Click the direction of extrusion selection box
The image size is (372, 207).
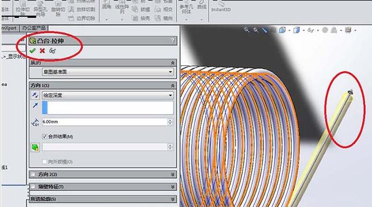point(108,108)
